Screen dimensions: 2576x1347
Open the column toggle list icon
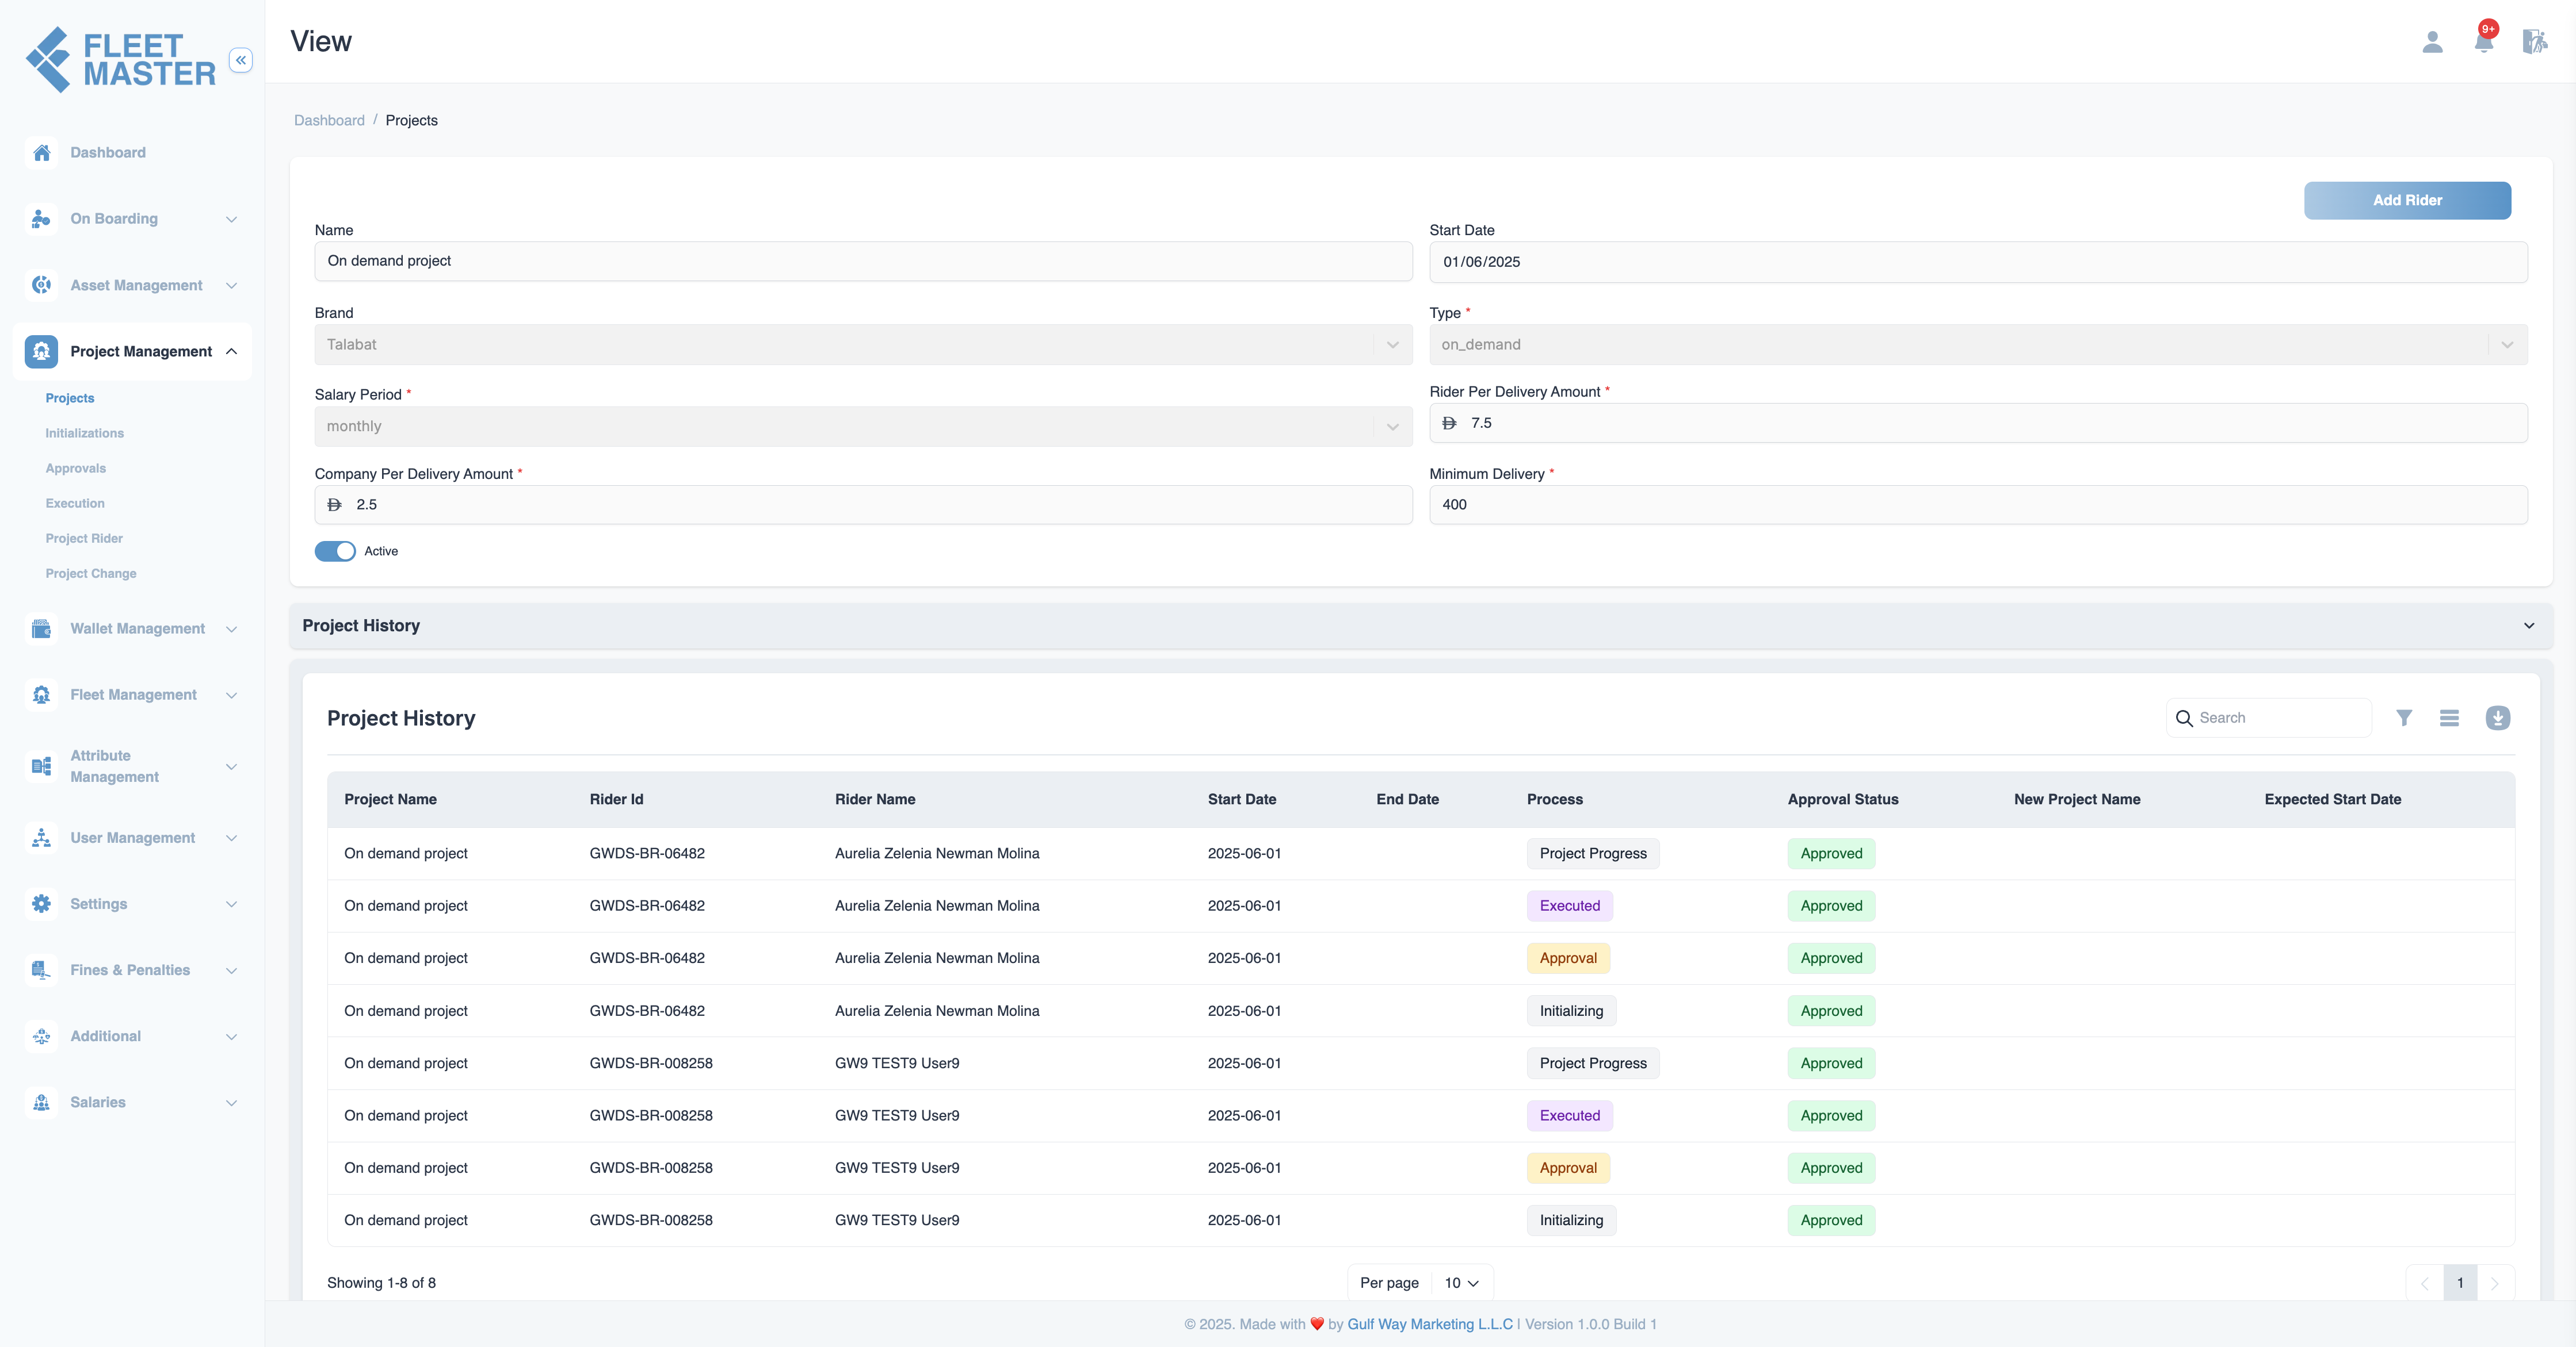click(2449, 717)
